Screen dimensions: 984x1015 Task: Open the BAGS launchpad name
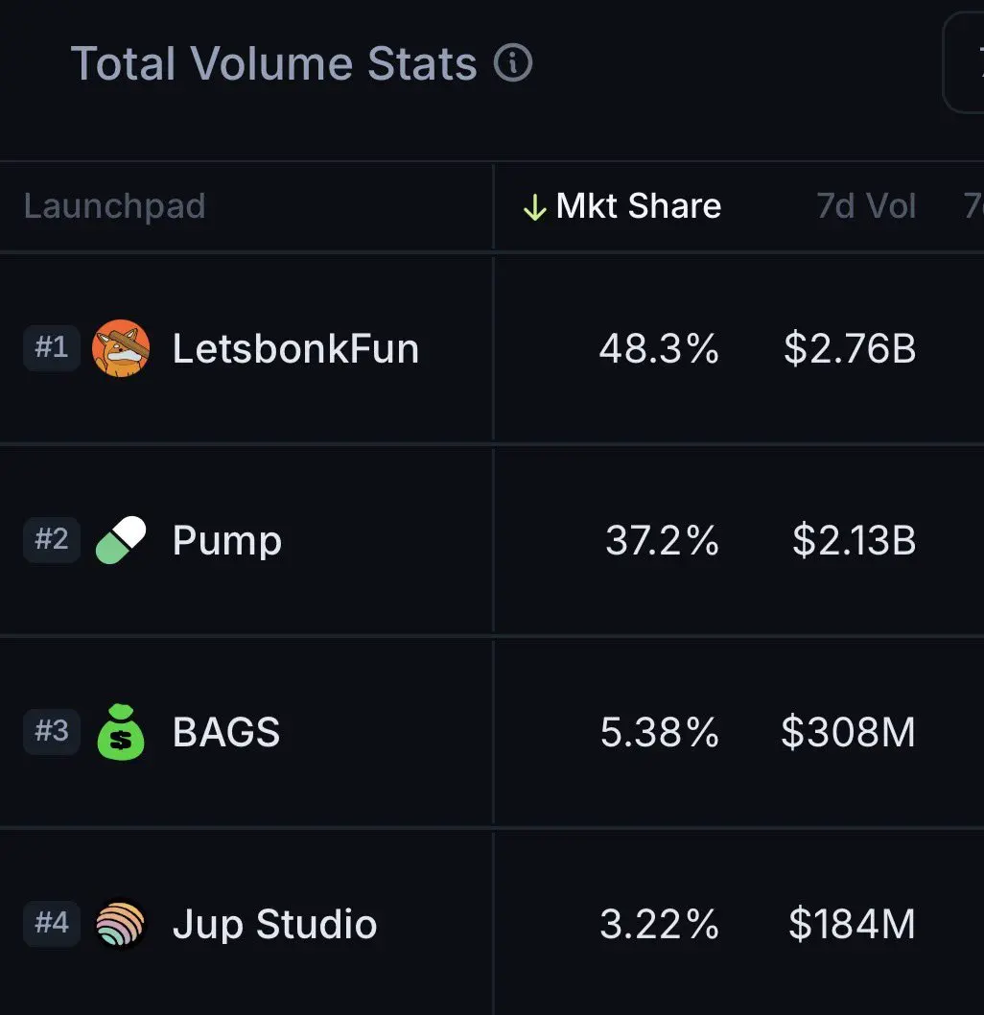tap(226, 732)
